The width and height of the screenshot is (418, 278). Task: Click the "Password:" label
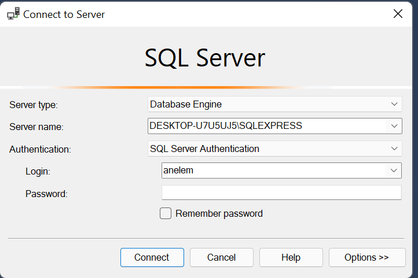pyautogui.click(x=46, y=194)
